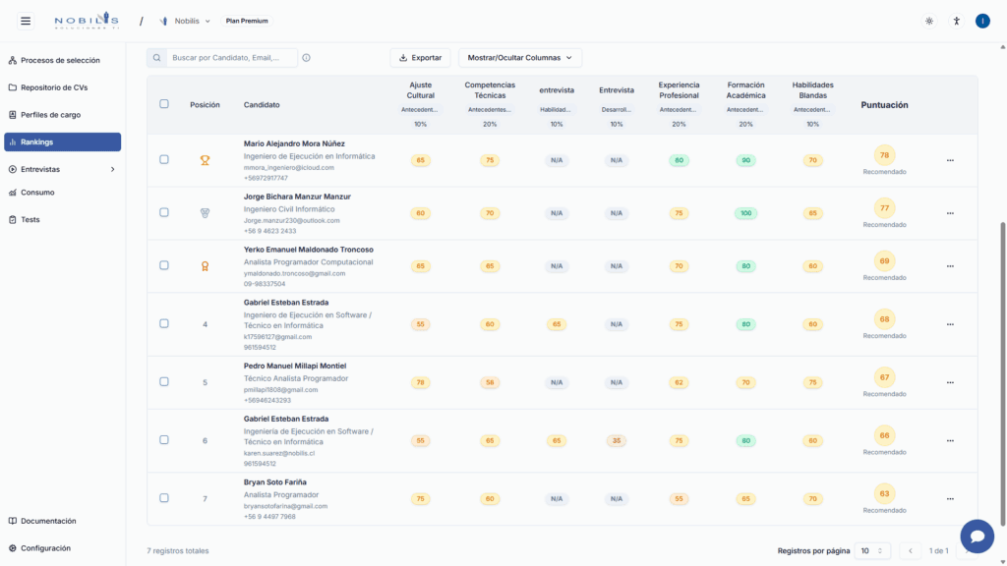This screenshot has width=1007, height=566.
Task: Click the Exportar button
Action: 420,58
